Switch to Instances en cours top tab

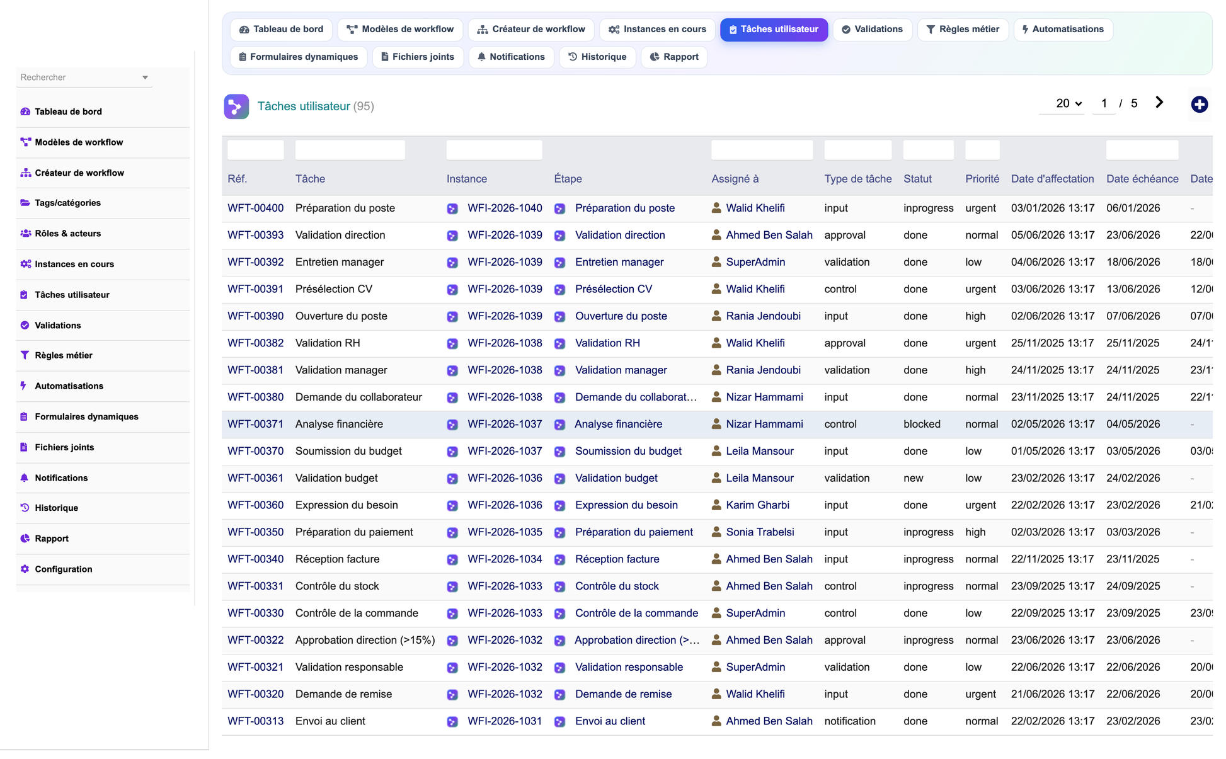point(657,29)
